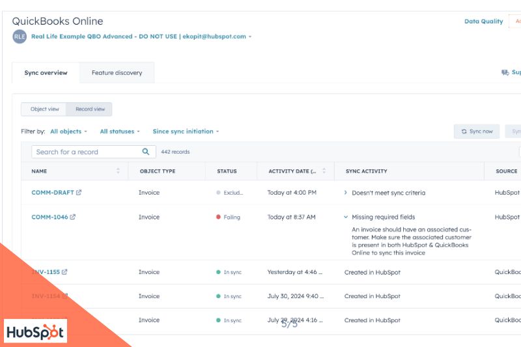The width and height of the screenshot is (521, 347).
Task: Open the All objects filter dropdown
Action: (x=68, y=132)
